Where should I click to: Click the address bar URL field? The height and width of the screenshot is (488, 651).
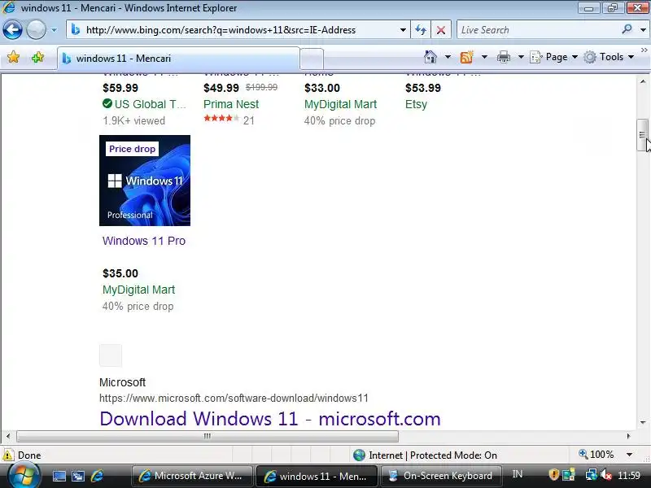237,30
